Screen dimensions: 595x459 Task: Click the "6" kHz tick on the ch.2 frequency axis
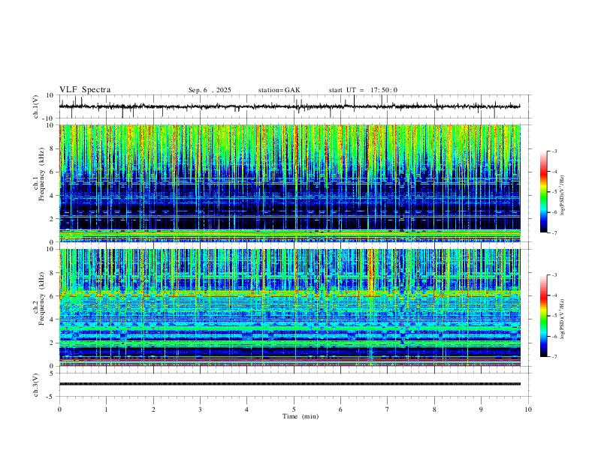point(53,296)
